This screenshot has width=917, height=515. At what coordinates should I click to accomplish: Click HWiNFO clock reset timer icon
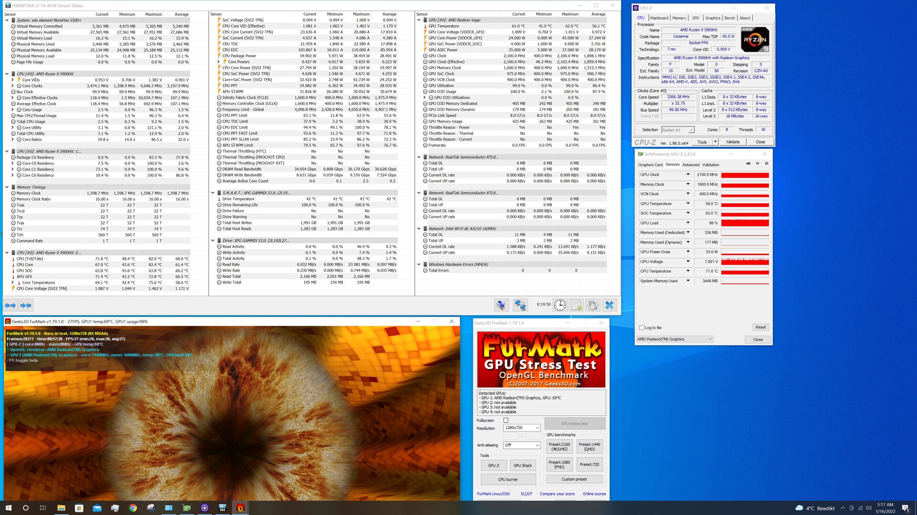pyautogui.click(x=560, y=305)
